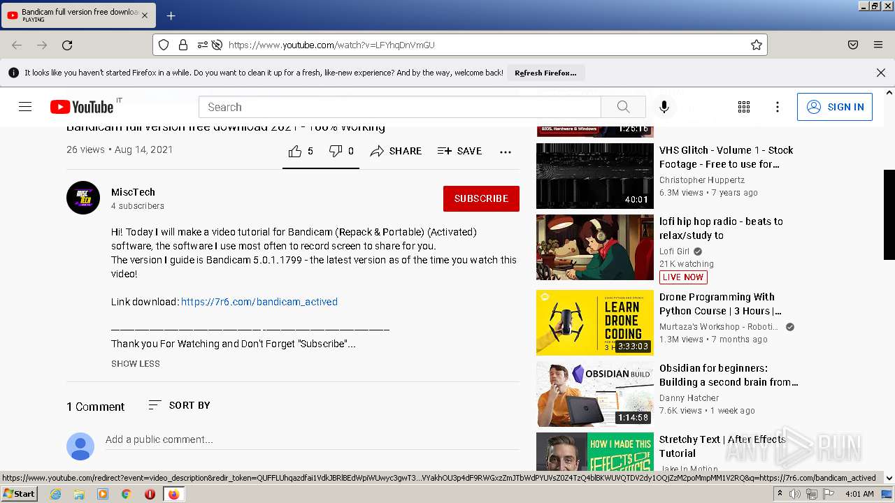
Task: Dismiss the Firefox notification bar
Action: coord(881,73)
